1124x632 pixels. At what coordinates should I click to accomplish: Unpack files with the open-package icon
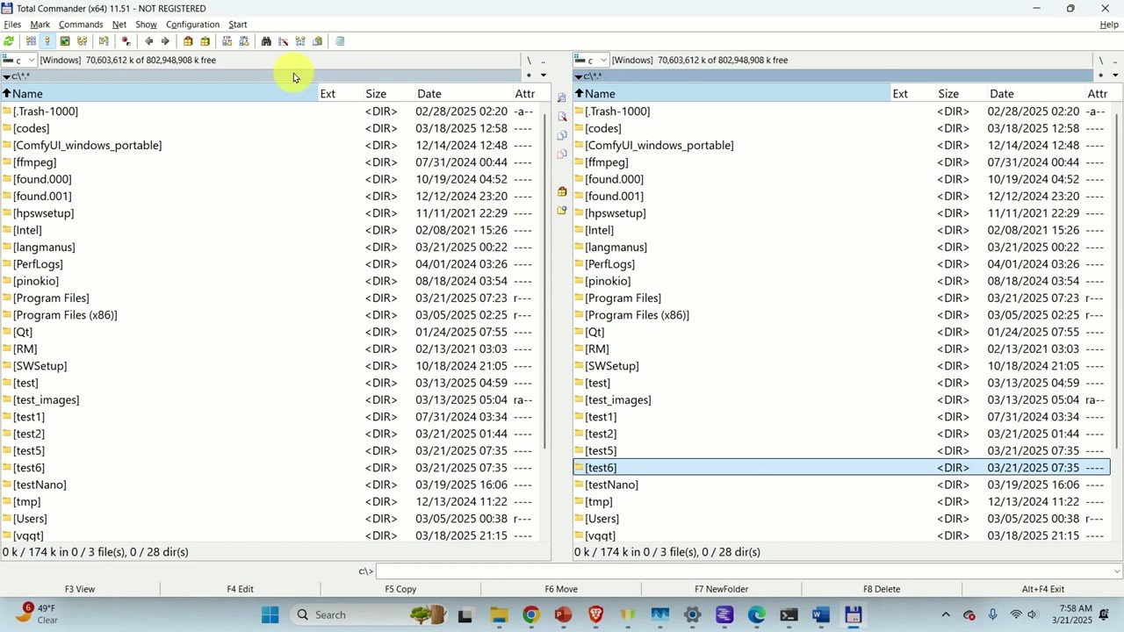pos(205,41)
